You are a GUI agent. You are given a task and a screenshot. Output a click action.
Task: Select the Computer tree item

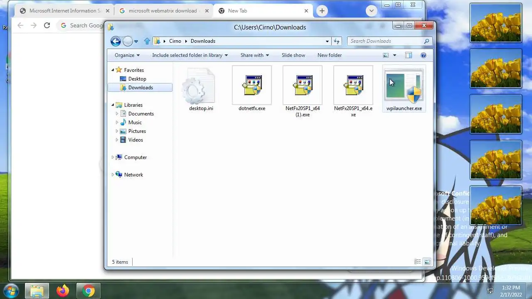click(135, 157)
